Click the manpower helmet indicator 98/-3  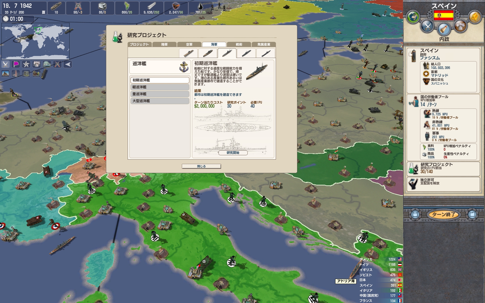(78, 8)
